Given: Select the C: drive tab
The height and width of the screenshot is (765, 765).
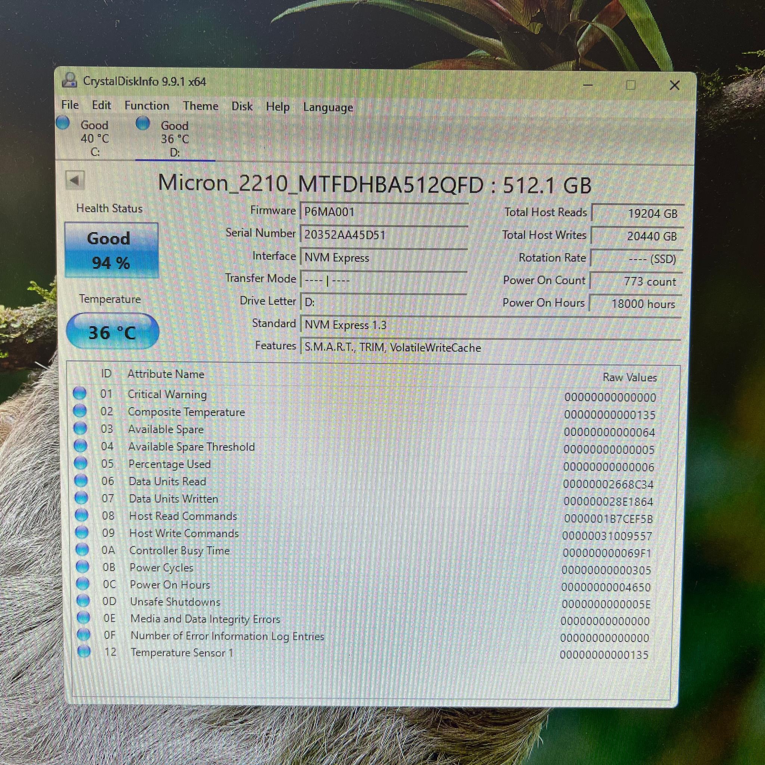Looking at the screenshot, I should [x=94, y=138].
